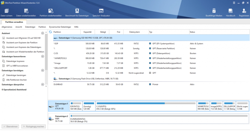
Task: Click the Datenträger:1 disk icon in the disk map
Action: coord(51,106)
